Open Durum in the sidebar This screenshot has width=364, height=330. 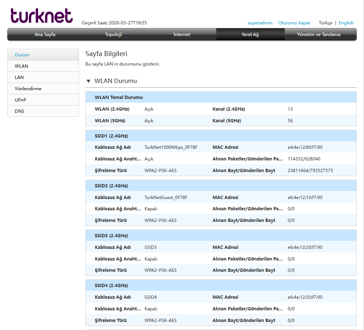pyautogui.click(x=43, y=55)
